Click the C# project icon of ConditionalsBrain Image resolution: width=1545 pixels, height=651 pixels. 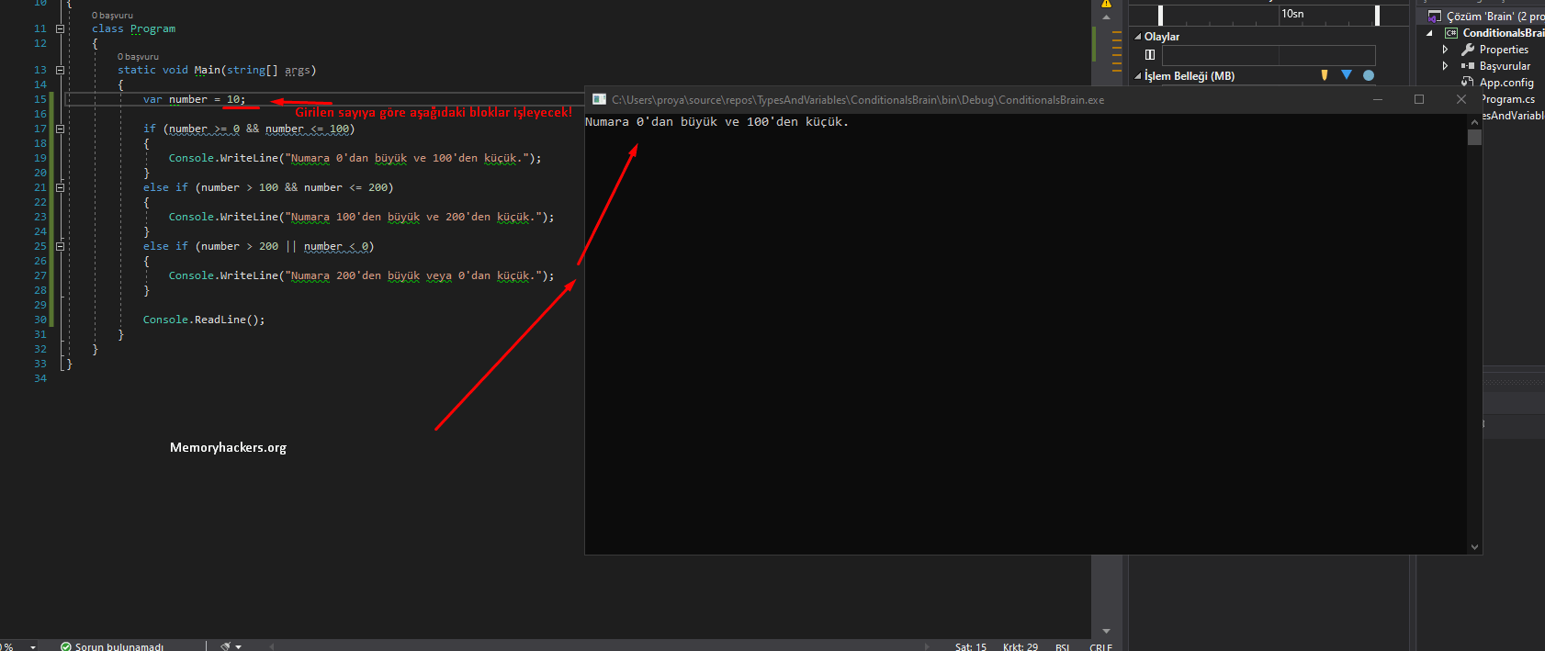1451,33
